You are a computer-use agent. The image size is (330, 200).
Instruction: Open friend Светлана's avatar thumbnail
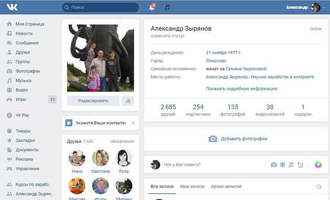pos(101,158)
